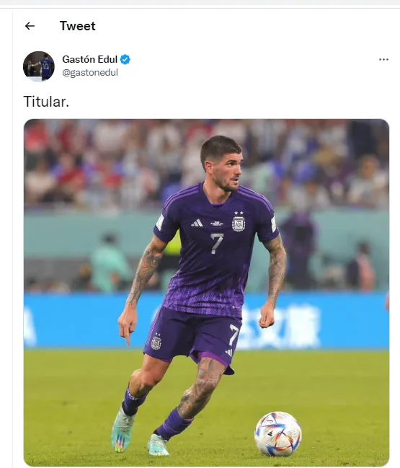
Task: Click the number 7 on the jersey
Action: click(x=217, y=243)
